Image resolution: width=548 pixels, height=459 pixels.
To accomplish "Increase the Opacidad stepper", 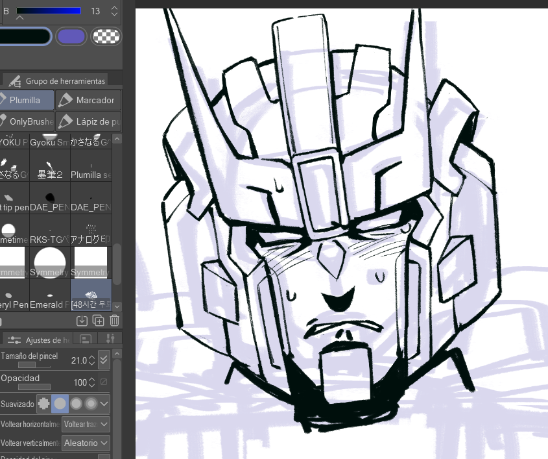I will 91,379.
